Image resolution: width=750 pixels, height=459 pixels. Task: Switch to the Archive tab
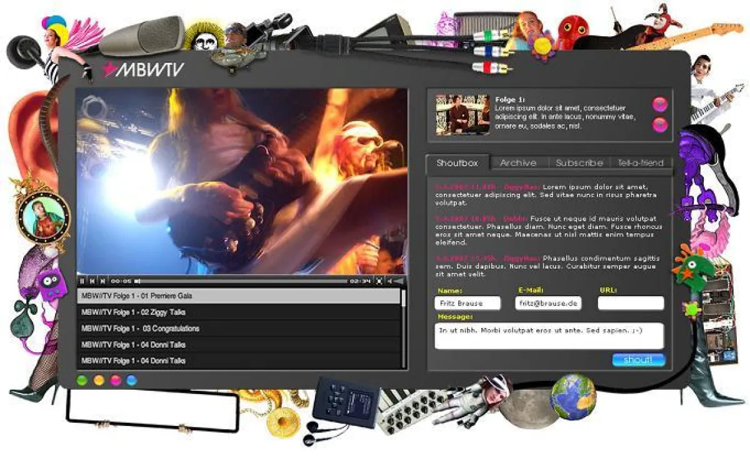click(517, 163)
